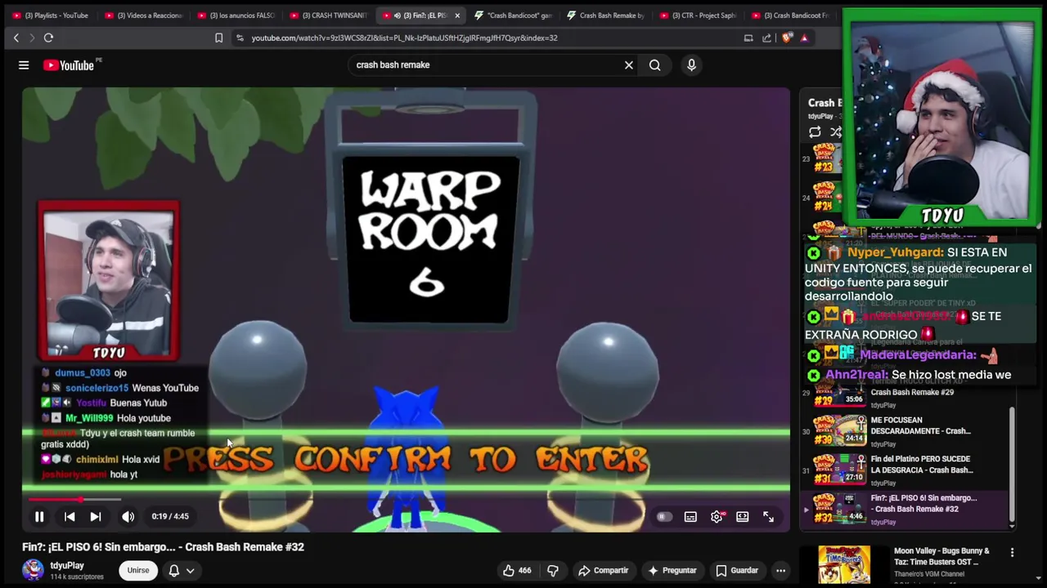Open the YouTube hamburger guide menu
This screenshot has height=588, width=1047.
tap(24, 65)
